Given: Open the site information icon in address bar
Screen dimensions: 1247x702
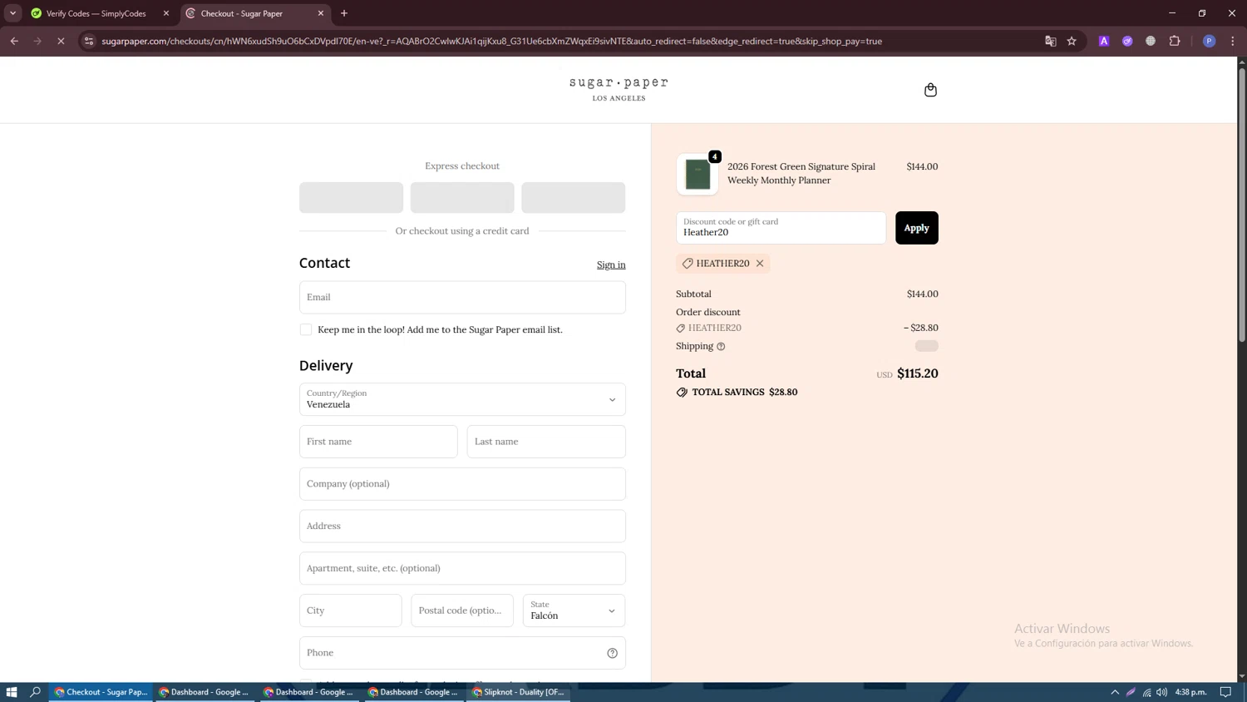Looking at the screenshot, I should (89, 41).
